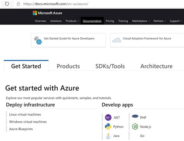Expand the Support dropdown menu
This screenshot has height=141, width=184.
click(x=176, y=21)
